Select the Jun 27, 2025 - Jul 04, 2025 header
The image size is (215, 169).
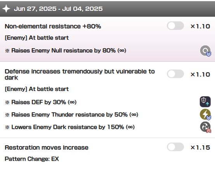[x=107, y=9]
